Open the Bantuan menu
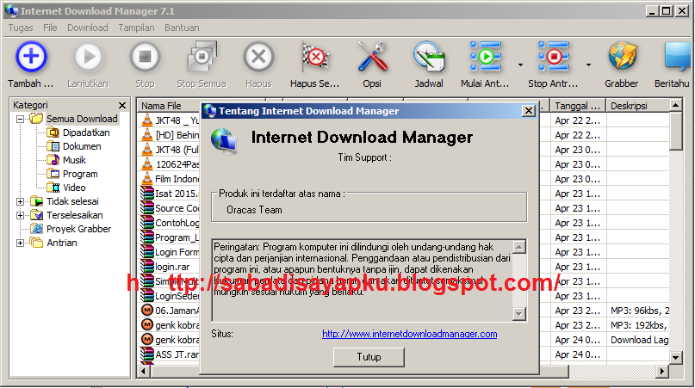 [x=182, y=28]
